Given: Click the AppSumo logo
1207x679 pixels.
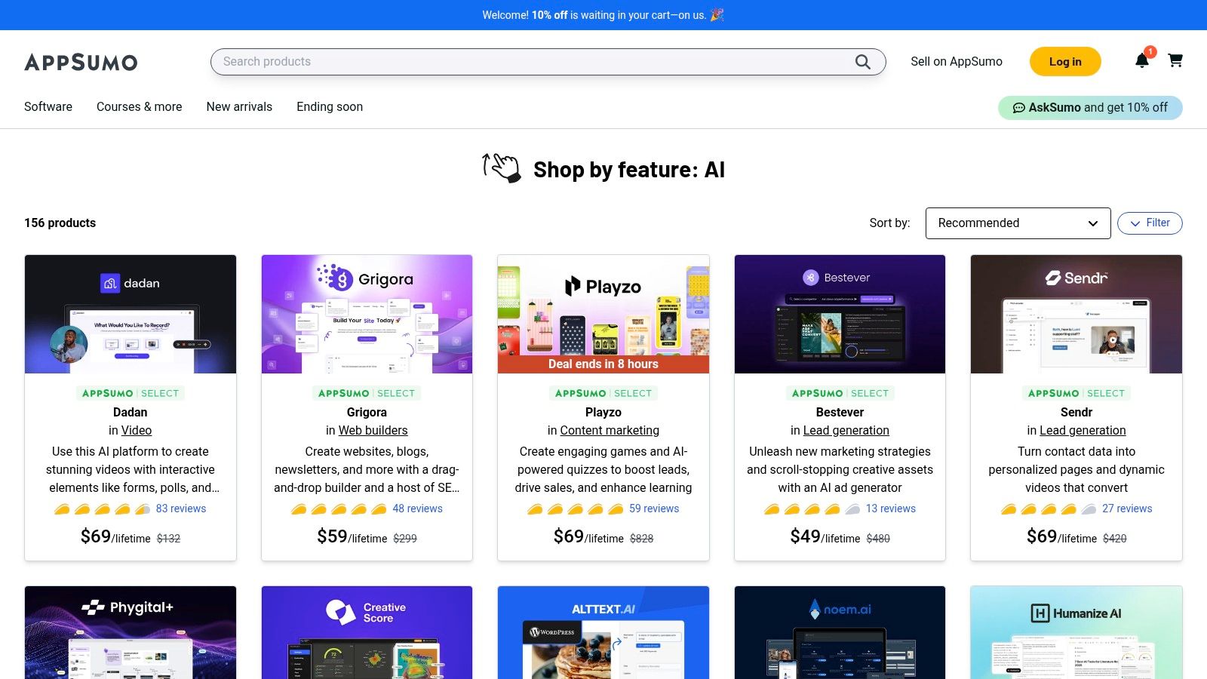Looking at the screenshot, I should click(x=81, y=62).
